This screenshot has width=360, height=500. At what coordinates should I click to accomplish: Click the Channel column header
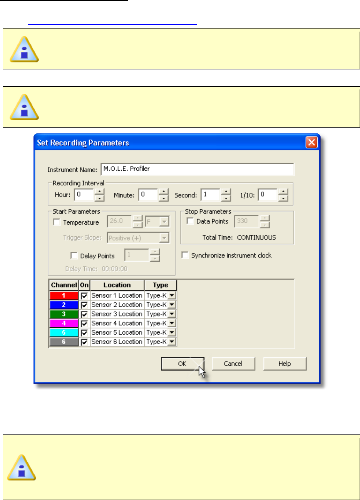click(x=64, y=285)
